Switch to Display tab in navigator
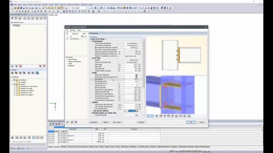273x153 pixels. point(21,149)
